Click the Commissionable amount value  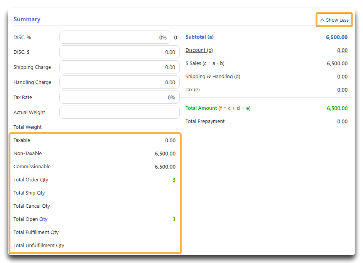point(165,166)
